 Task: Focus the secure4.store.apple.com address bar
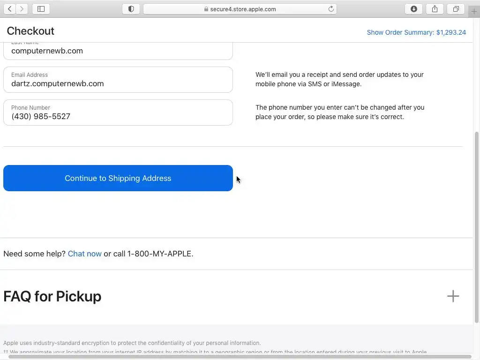(x=243, y=9)
